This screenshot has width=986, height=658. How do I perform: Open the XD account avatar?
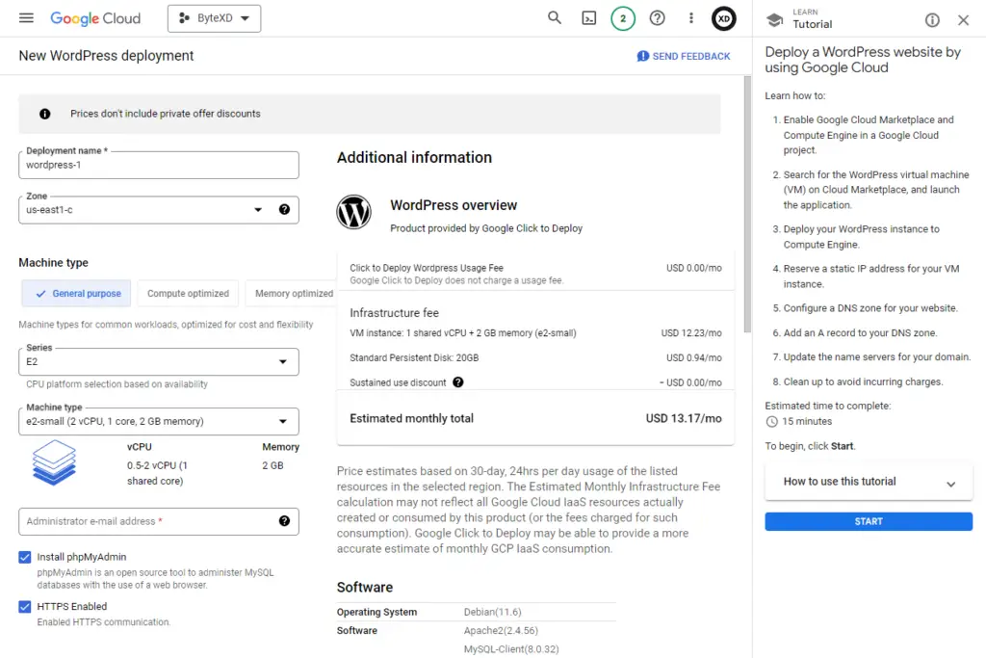(724, 18)
